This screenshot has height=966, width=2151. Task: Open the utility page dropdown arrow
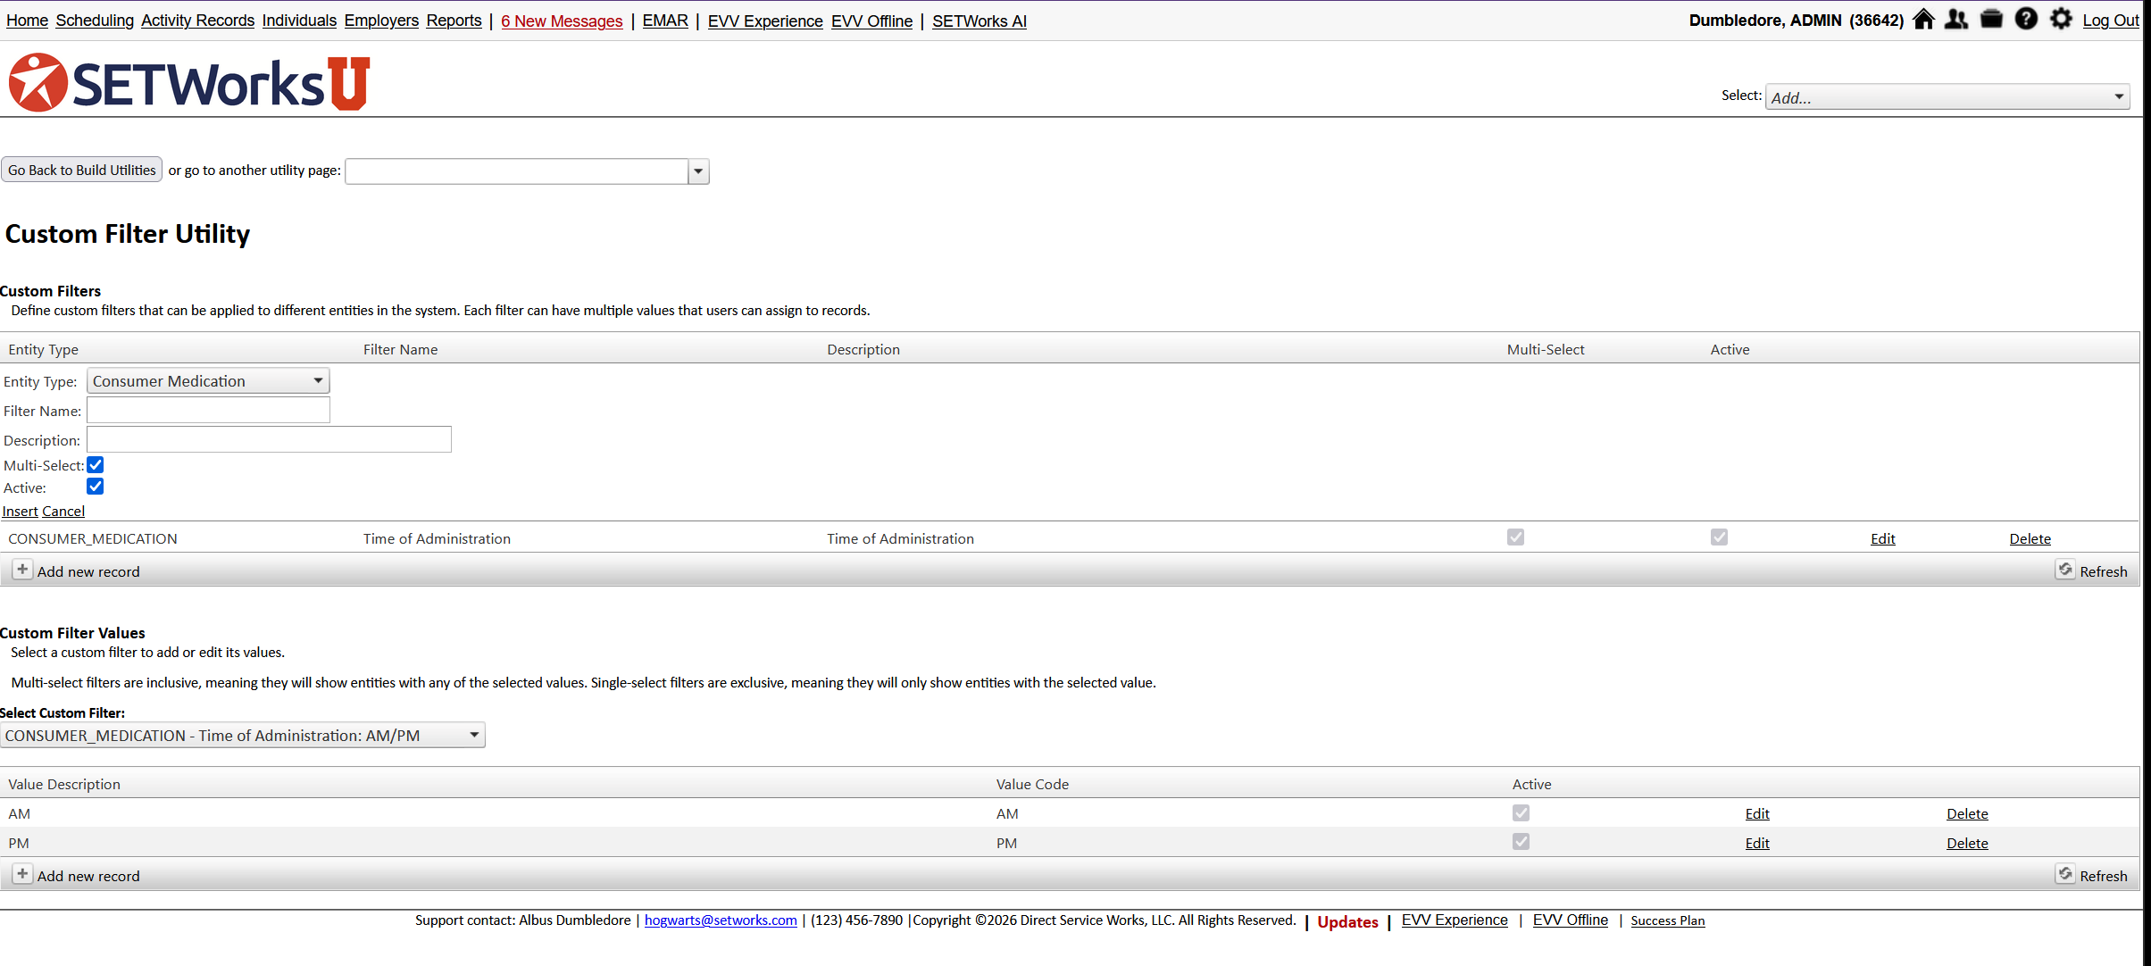pos(698,171)
